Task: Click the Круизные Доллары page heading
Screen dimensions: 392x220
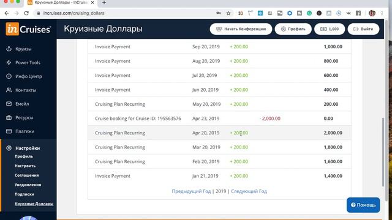Action: coord(103,29)
